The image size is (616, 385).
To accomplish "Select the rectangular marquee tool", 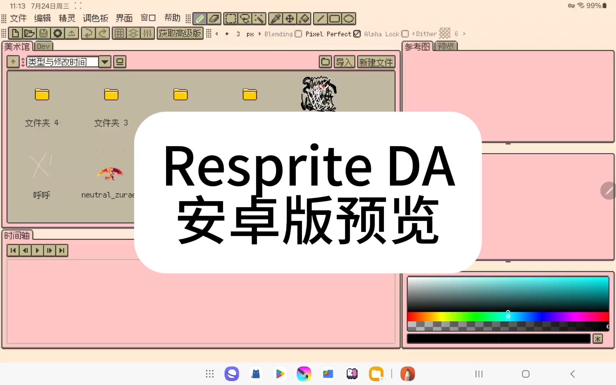I will [x=231, y=19].
